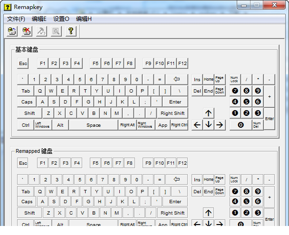Image resolution: width=289 pixels, height=235 pixels.
Task: Select Enter key on base keyboard main block
Action: point(175,102)
